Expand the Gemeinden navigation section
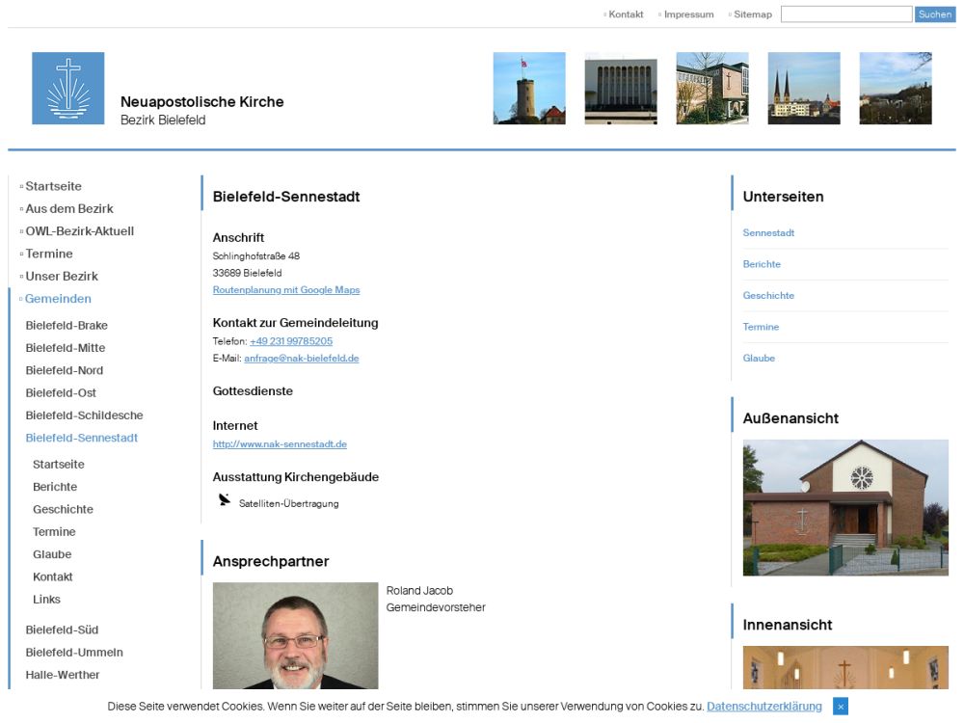 (x=59, y=299)
